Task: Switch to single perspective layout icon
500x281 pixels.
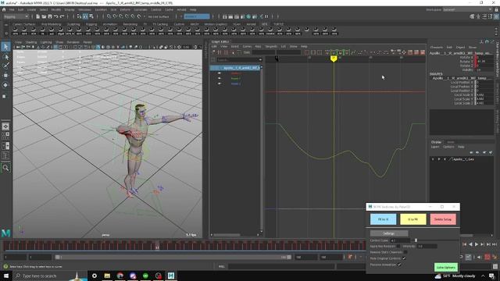Action: pos(5,126)
